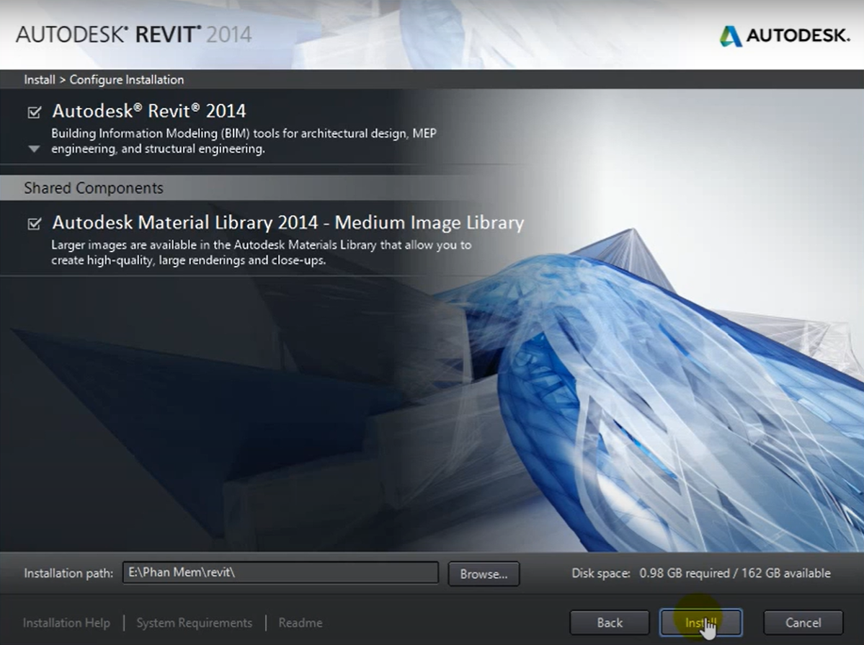Open the Readme link
The height and width of the screenshot is (645, 864).
(x=300, y=623)
